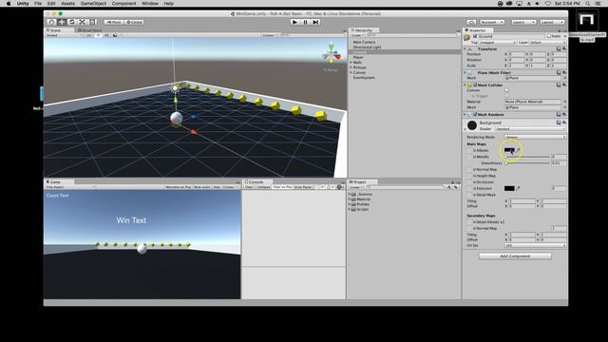Open the Tag dropdown in Inspector

click(x=498, y=42)
